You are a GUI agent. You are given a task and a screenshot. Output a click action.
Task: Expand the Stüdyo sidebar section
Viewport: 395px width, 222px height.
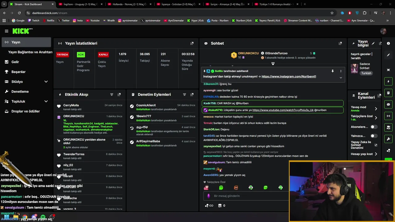[46, 82]
